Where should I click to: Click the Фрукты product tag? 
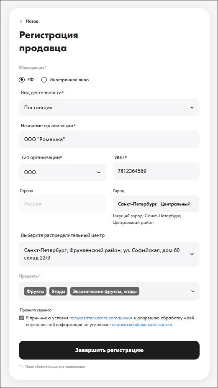(35, 291)
